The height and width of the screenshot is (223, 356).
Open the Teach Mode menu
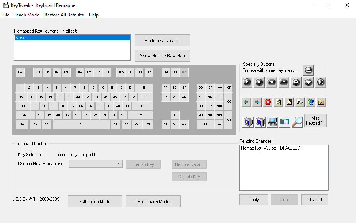[27, 15]
